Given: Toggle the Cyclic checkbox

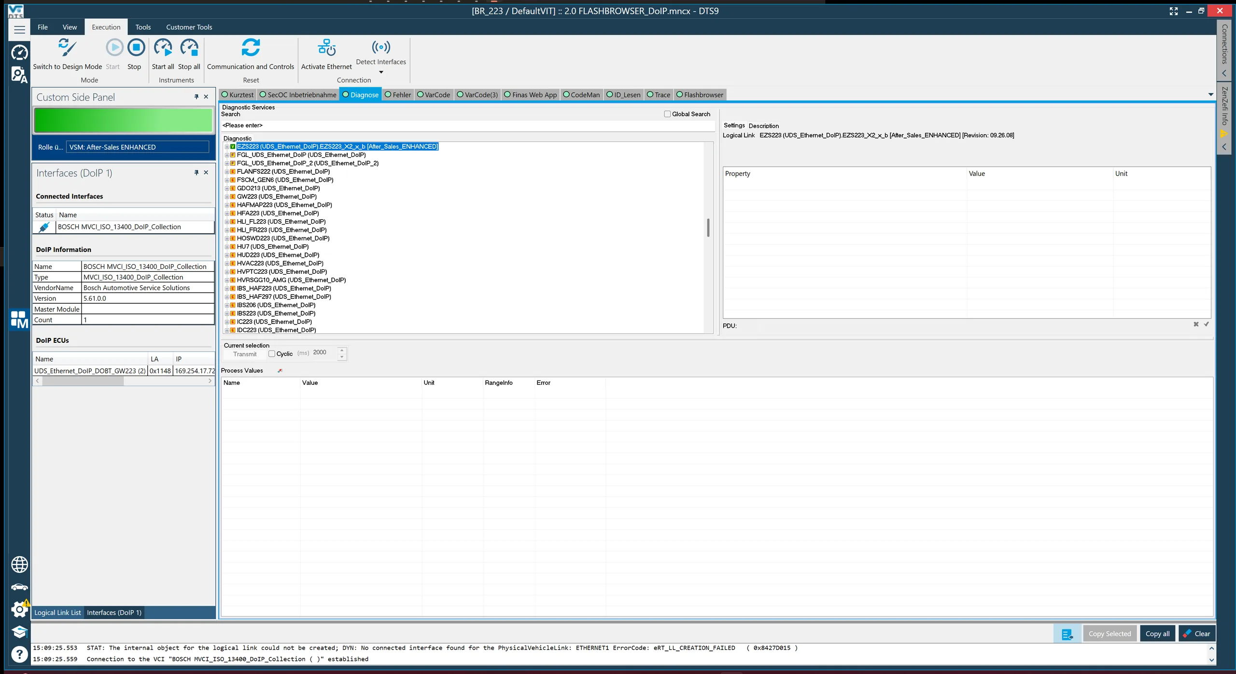Looking at the screenshot, I should pyautogui.click(x=272, y=354).
